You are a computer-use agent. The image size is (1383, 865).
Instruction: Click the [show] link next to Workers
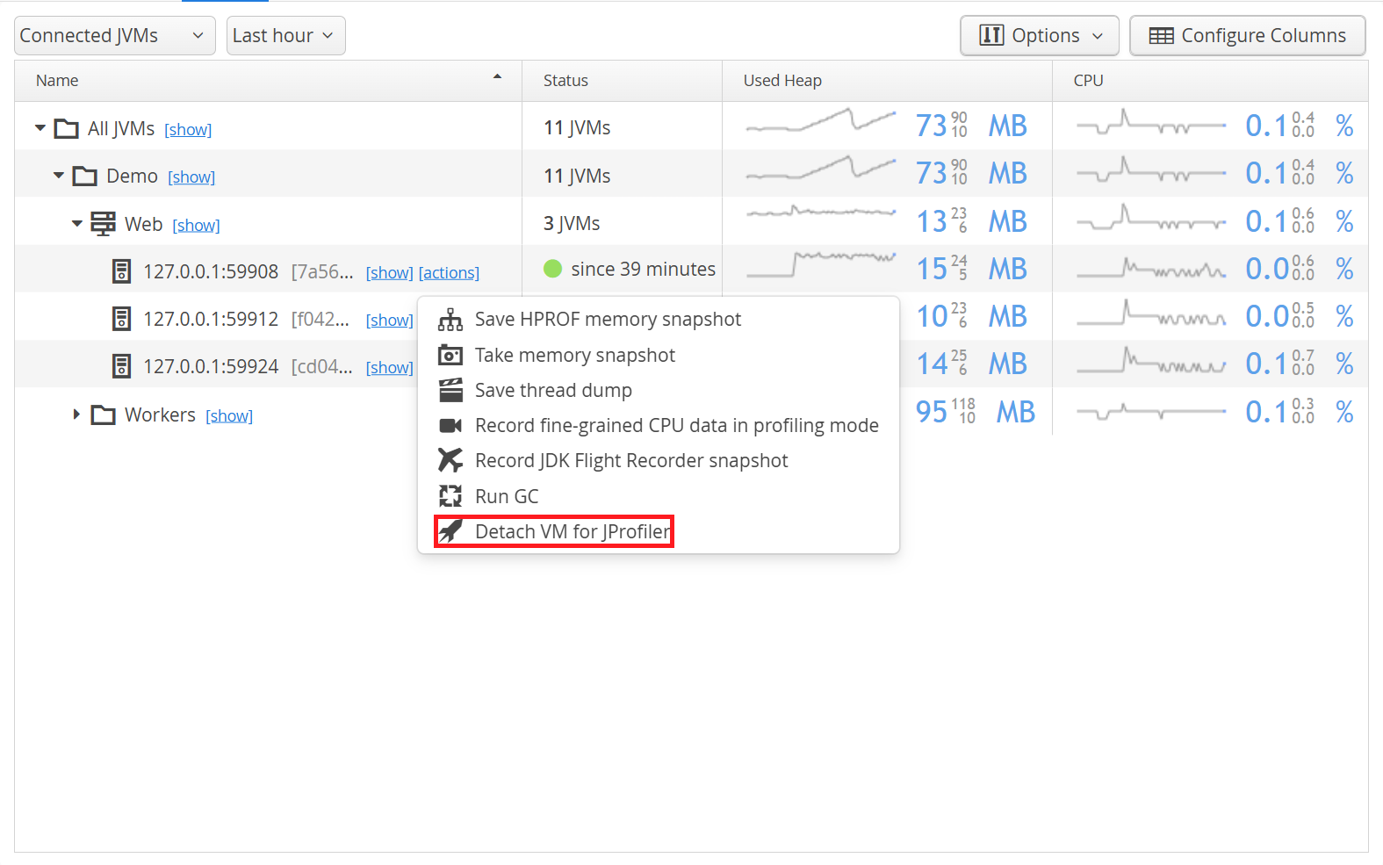pyautogui.click(x=229, y=416)
